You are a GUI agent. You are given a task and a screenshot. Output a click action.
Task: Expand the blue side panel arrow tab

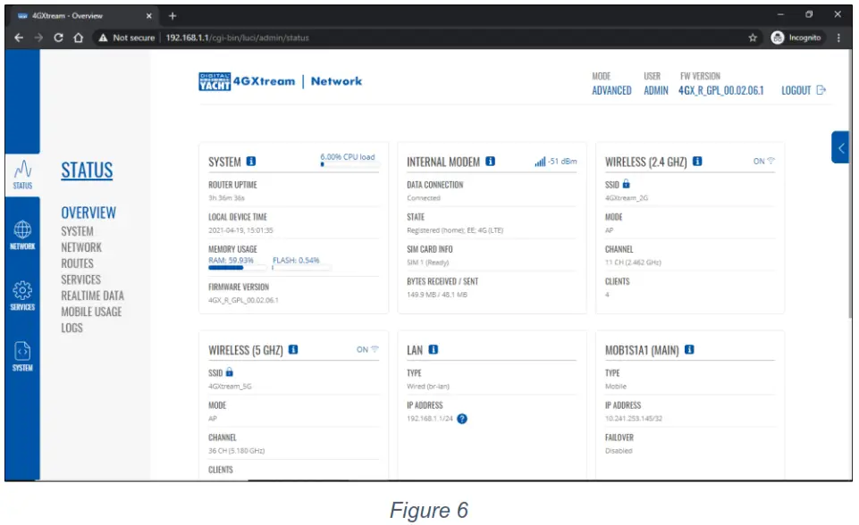tap(840, 147)
